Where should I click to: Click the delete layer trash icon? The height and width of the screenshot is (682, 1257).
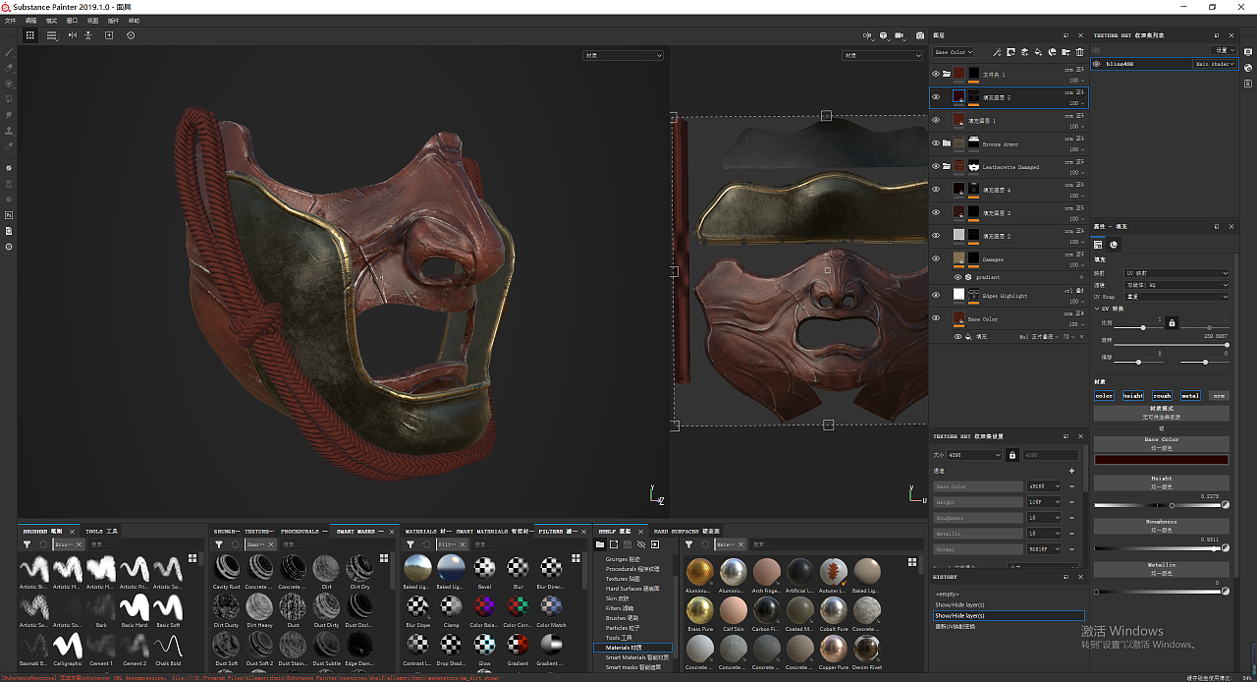(x=1080, y=52)
